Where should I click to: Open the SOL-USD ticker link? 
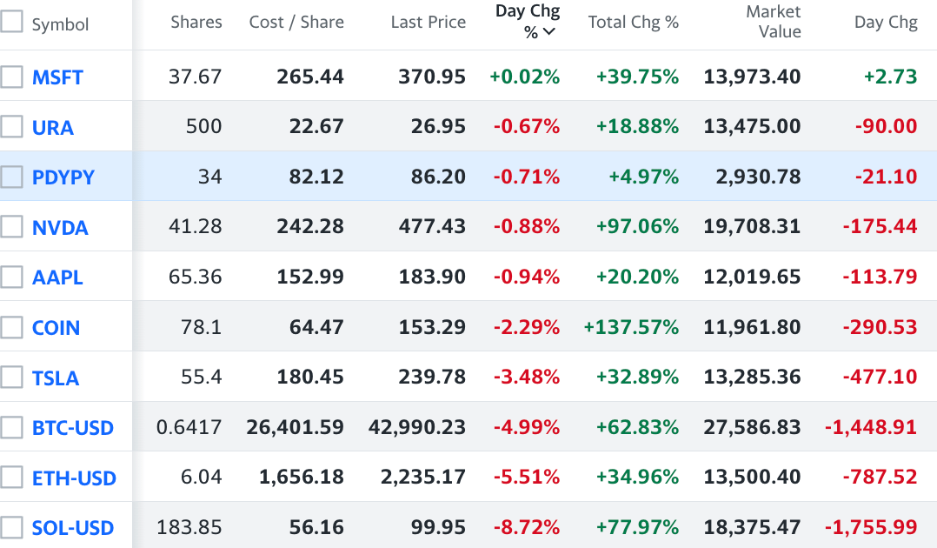click(72, 528)
